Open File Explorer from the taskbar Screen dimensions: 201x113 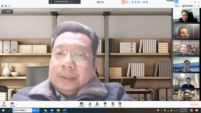(x=58, y=110)
